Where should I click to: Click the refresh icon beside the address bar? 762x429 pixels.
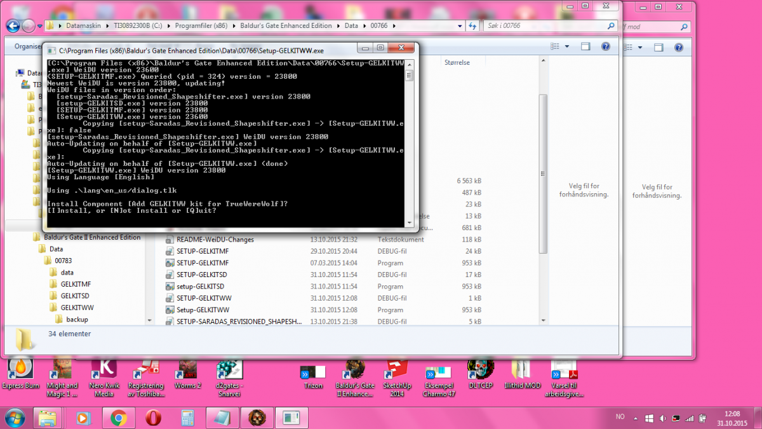(x=472, y=25)
